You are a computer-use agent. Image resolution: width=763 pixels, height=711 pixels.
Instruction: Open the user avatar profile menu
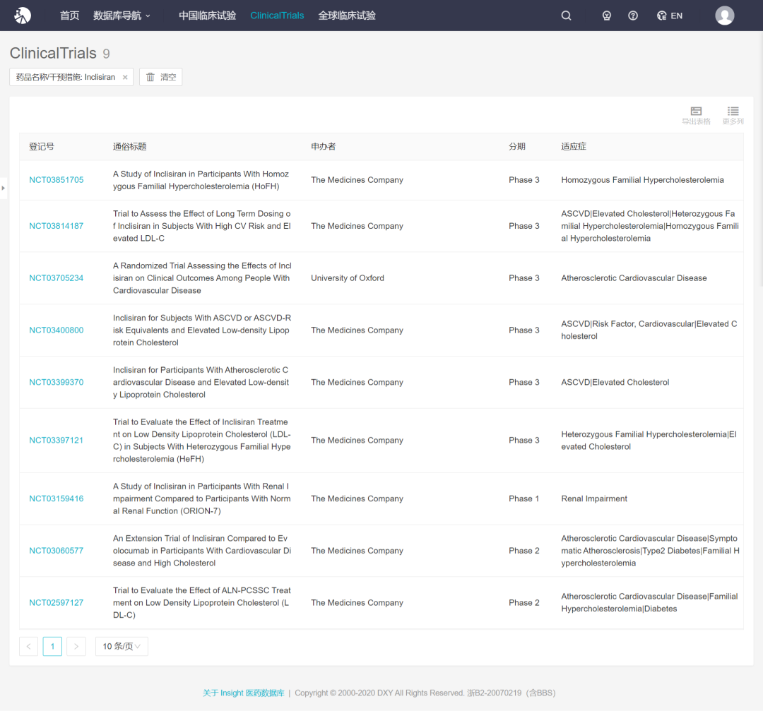coord(724,16)
